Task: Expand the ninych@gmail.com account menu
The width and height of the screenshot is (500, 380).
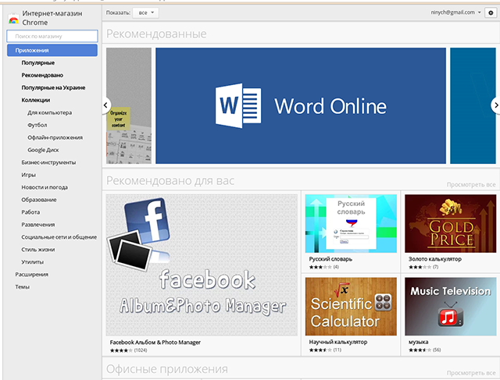Action: point(455,12)
